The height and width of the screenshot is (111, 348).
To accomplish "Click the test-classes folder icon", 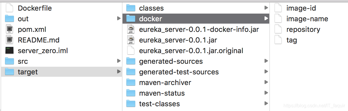I will [x=131, y=104].
